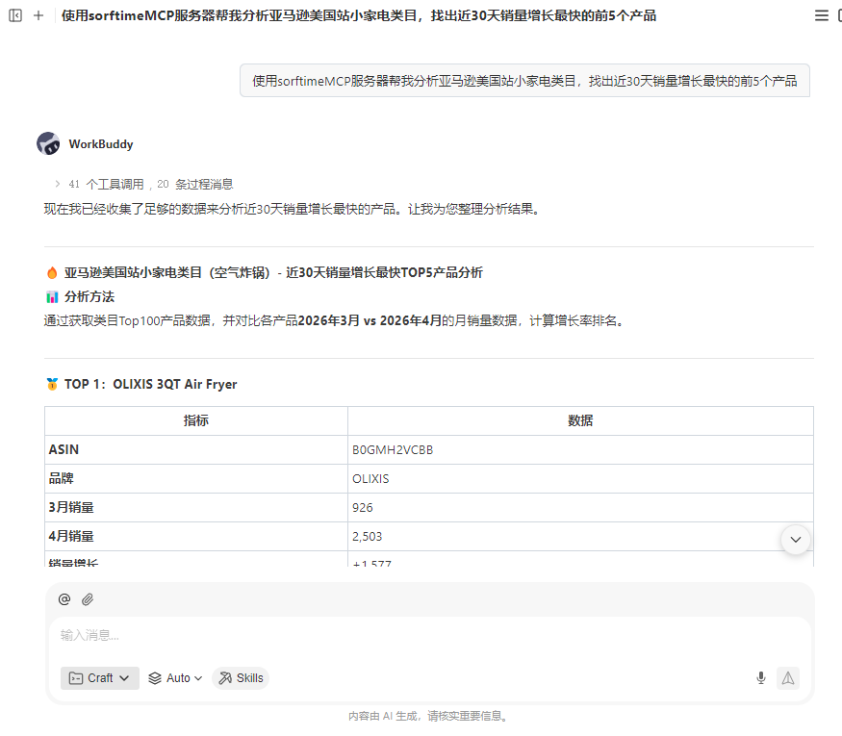Click the user message bubble

point(524,81)
